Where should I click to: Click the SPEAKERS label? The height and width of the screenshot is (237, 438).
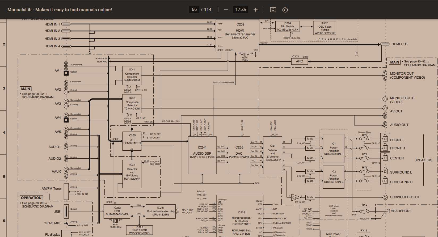(x=423, y=160)
